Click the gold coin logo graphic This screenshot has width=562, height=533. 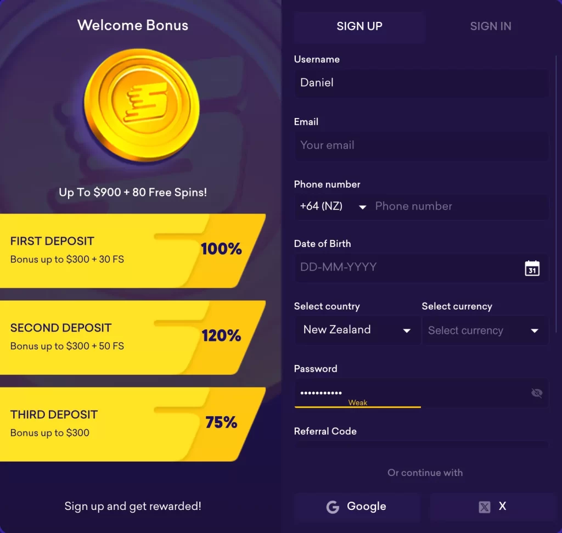[142, 103]
